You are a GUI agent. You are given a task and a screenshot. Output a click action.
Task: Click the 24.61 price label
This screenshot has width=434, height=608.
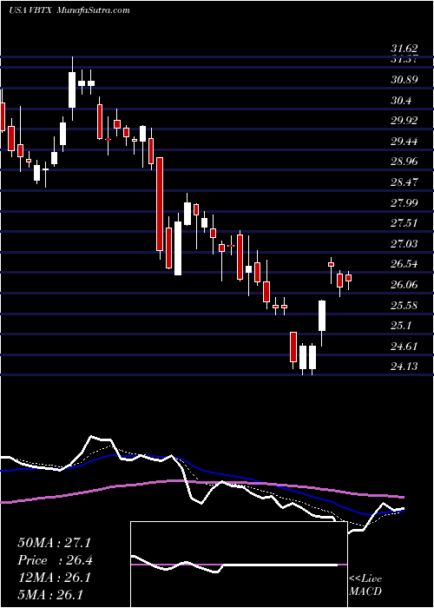pyautogui.click(x=404, y=347)
